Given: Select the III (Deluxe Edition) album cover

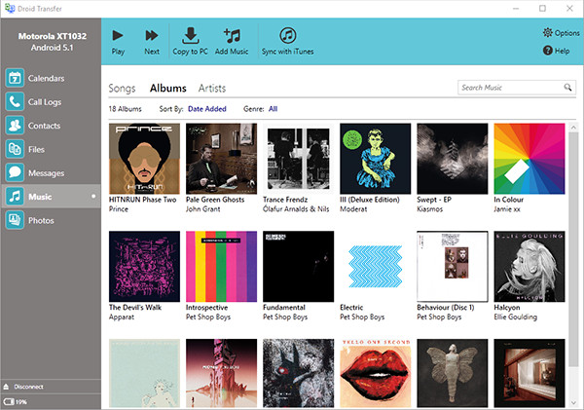Looking at the screenshot, I should coord(376,159).
